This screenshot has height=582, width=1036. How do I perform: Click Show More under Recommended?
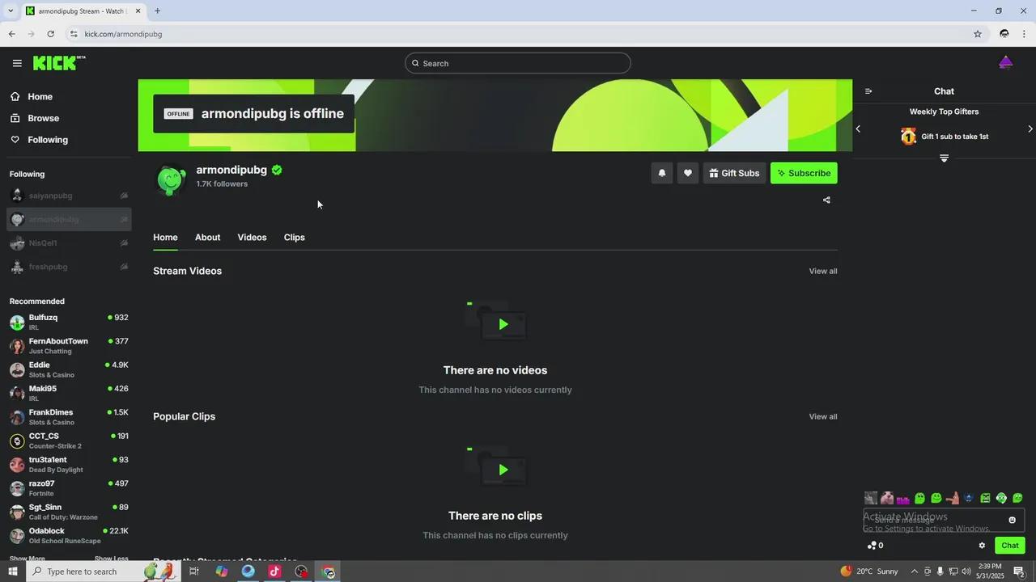[28, 559]
